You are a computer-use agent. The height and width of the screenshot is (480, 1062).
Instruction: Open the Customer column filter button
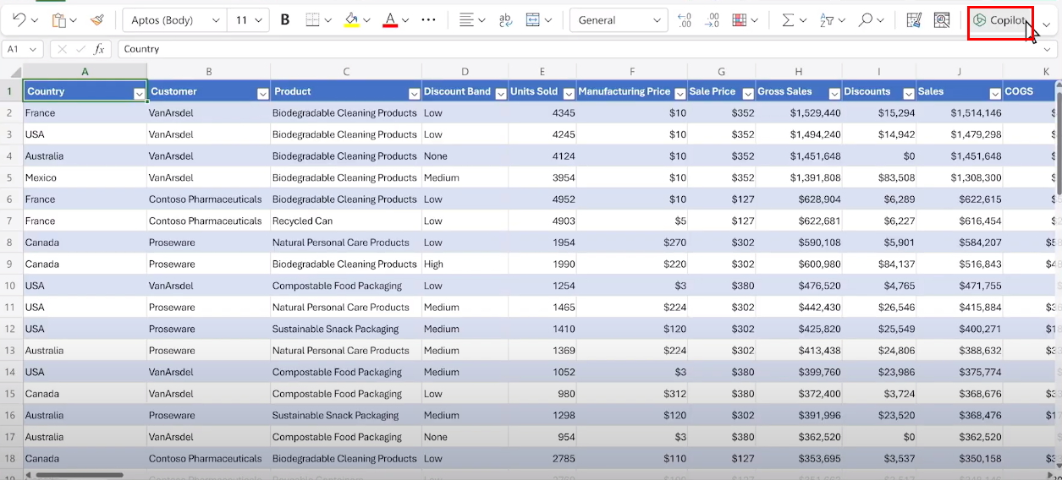coord(263,94)
